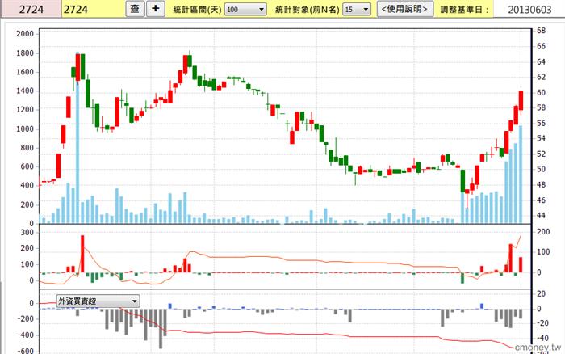The width and height of the screenshot is (565, 354).
Task: Click the cmoney.tw watermark link
Action: click(x=538, y=348)
